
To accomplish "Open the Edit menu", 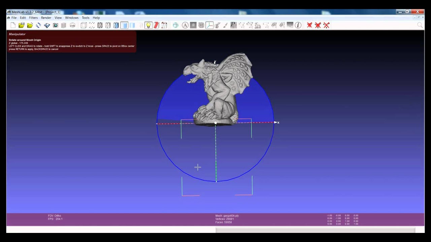I will click(23, 18).
